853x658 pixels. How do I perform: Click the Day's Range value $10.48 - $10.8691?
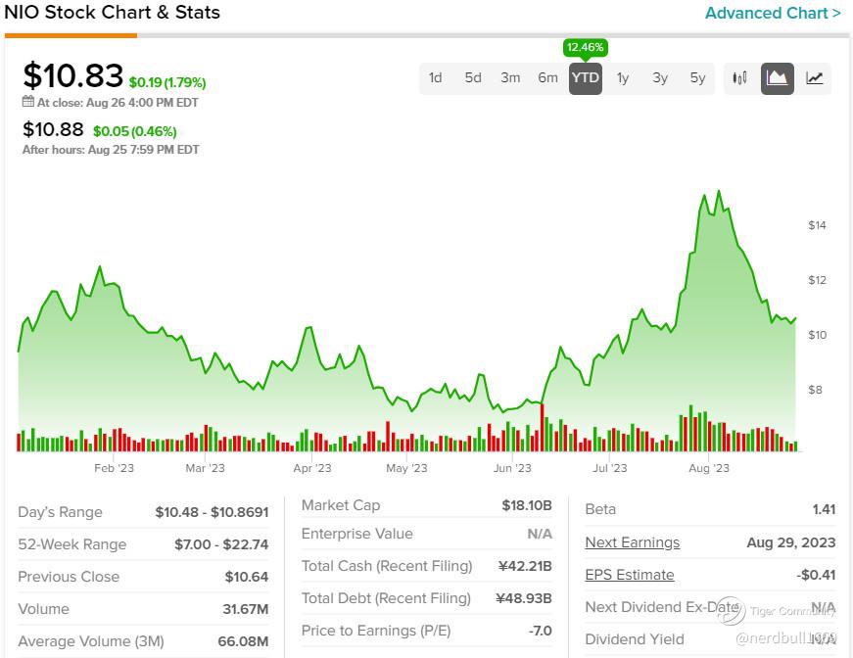point(212,512)
